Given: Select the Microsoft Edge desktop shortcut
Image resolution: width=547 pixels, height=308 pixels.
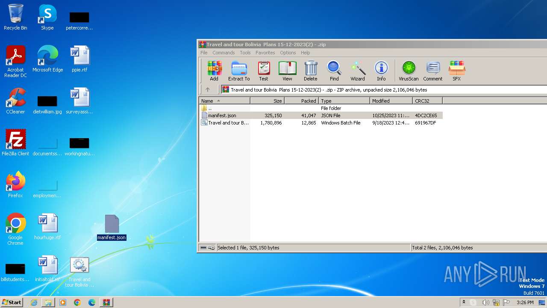Looking at the screenshot, I should pos(47,59).
